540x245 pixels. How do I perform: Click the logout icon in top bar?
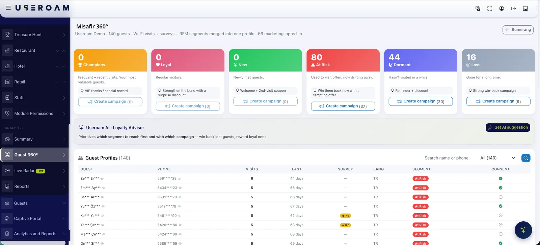pos(513,8)
